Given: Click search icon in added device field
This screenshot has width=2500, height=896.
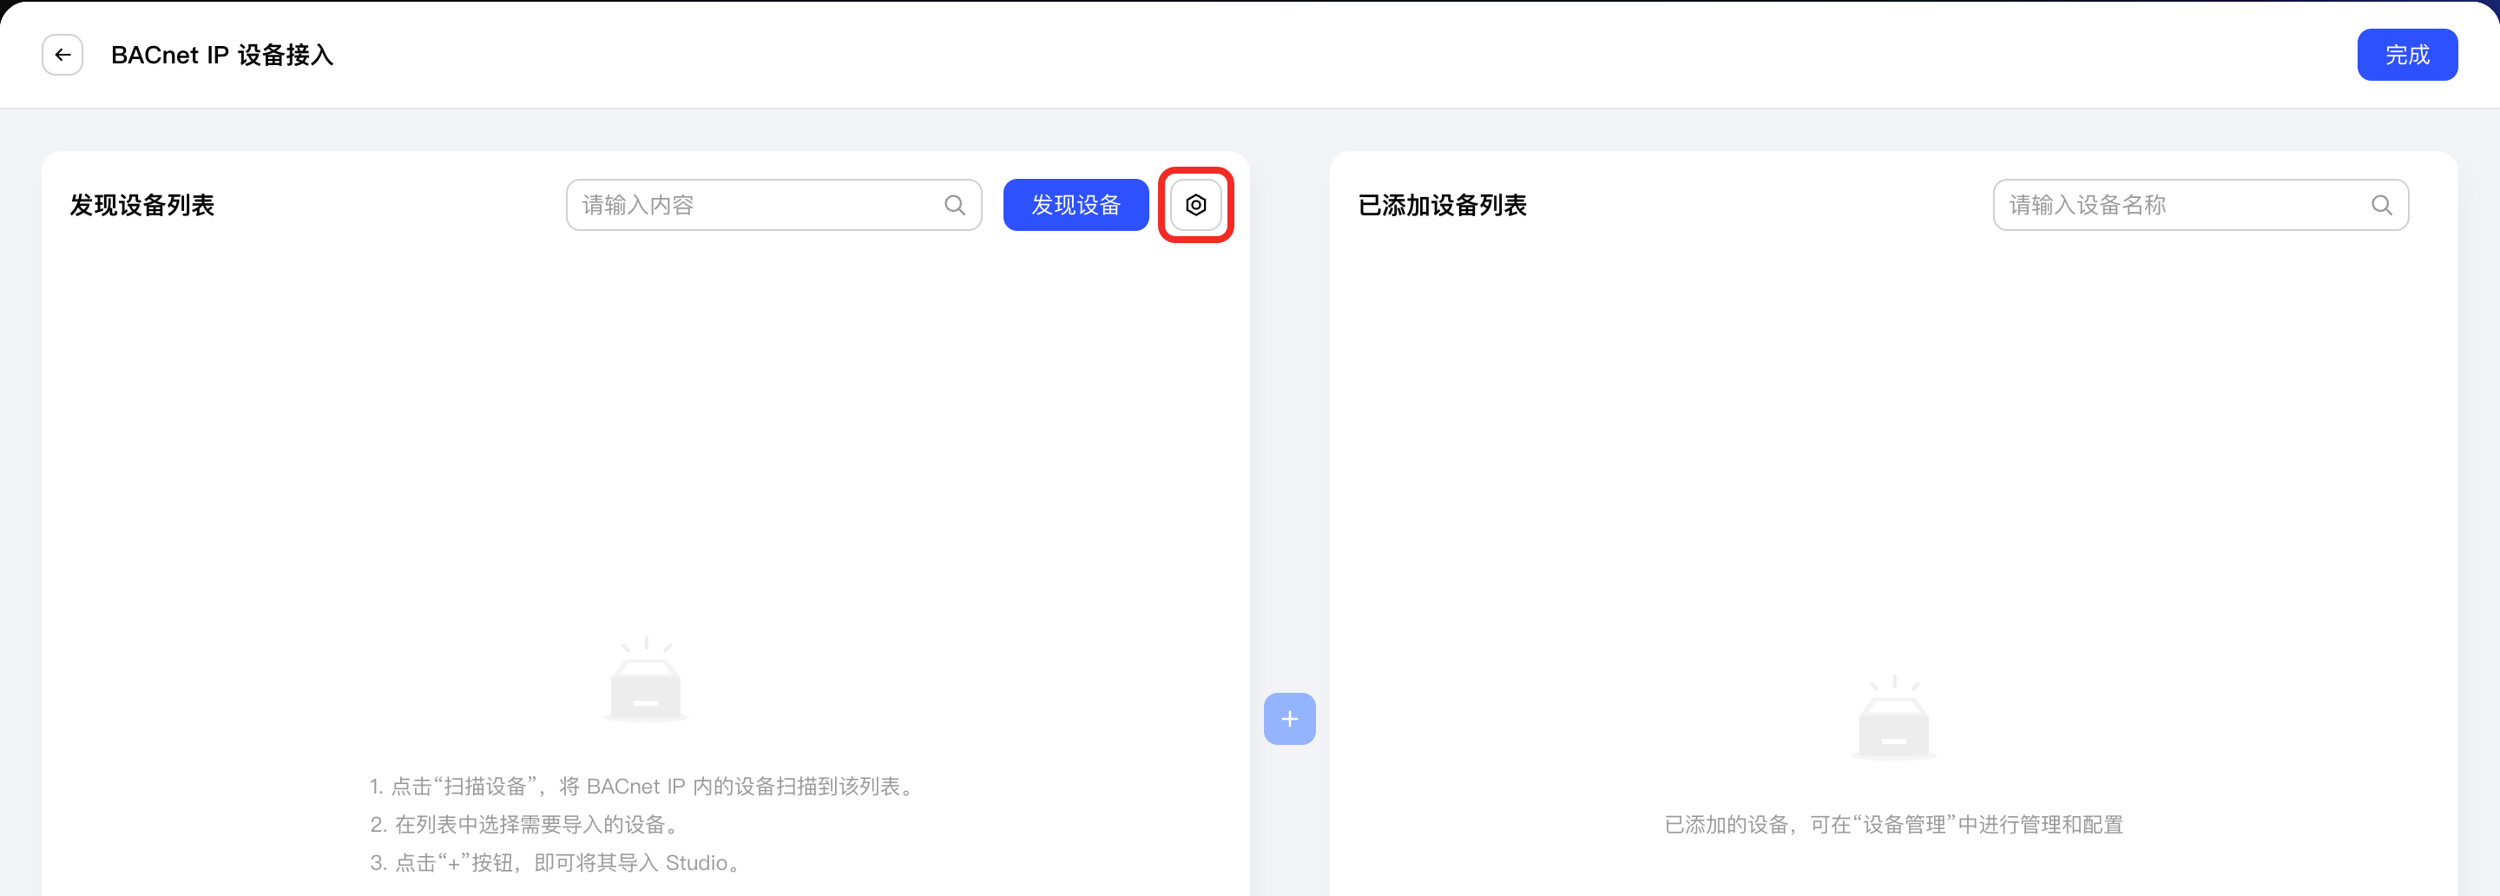Looking at the screenshot, I should [2382, 205].
